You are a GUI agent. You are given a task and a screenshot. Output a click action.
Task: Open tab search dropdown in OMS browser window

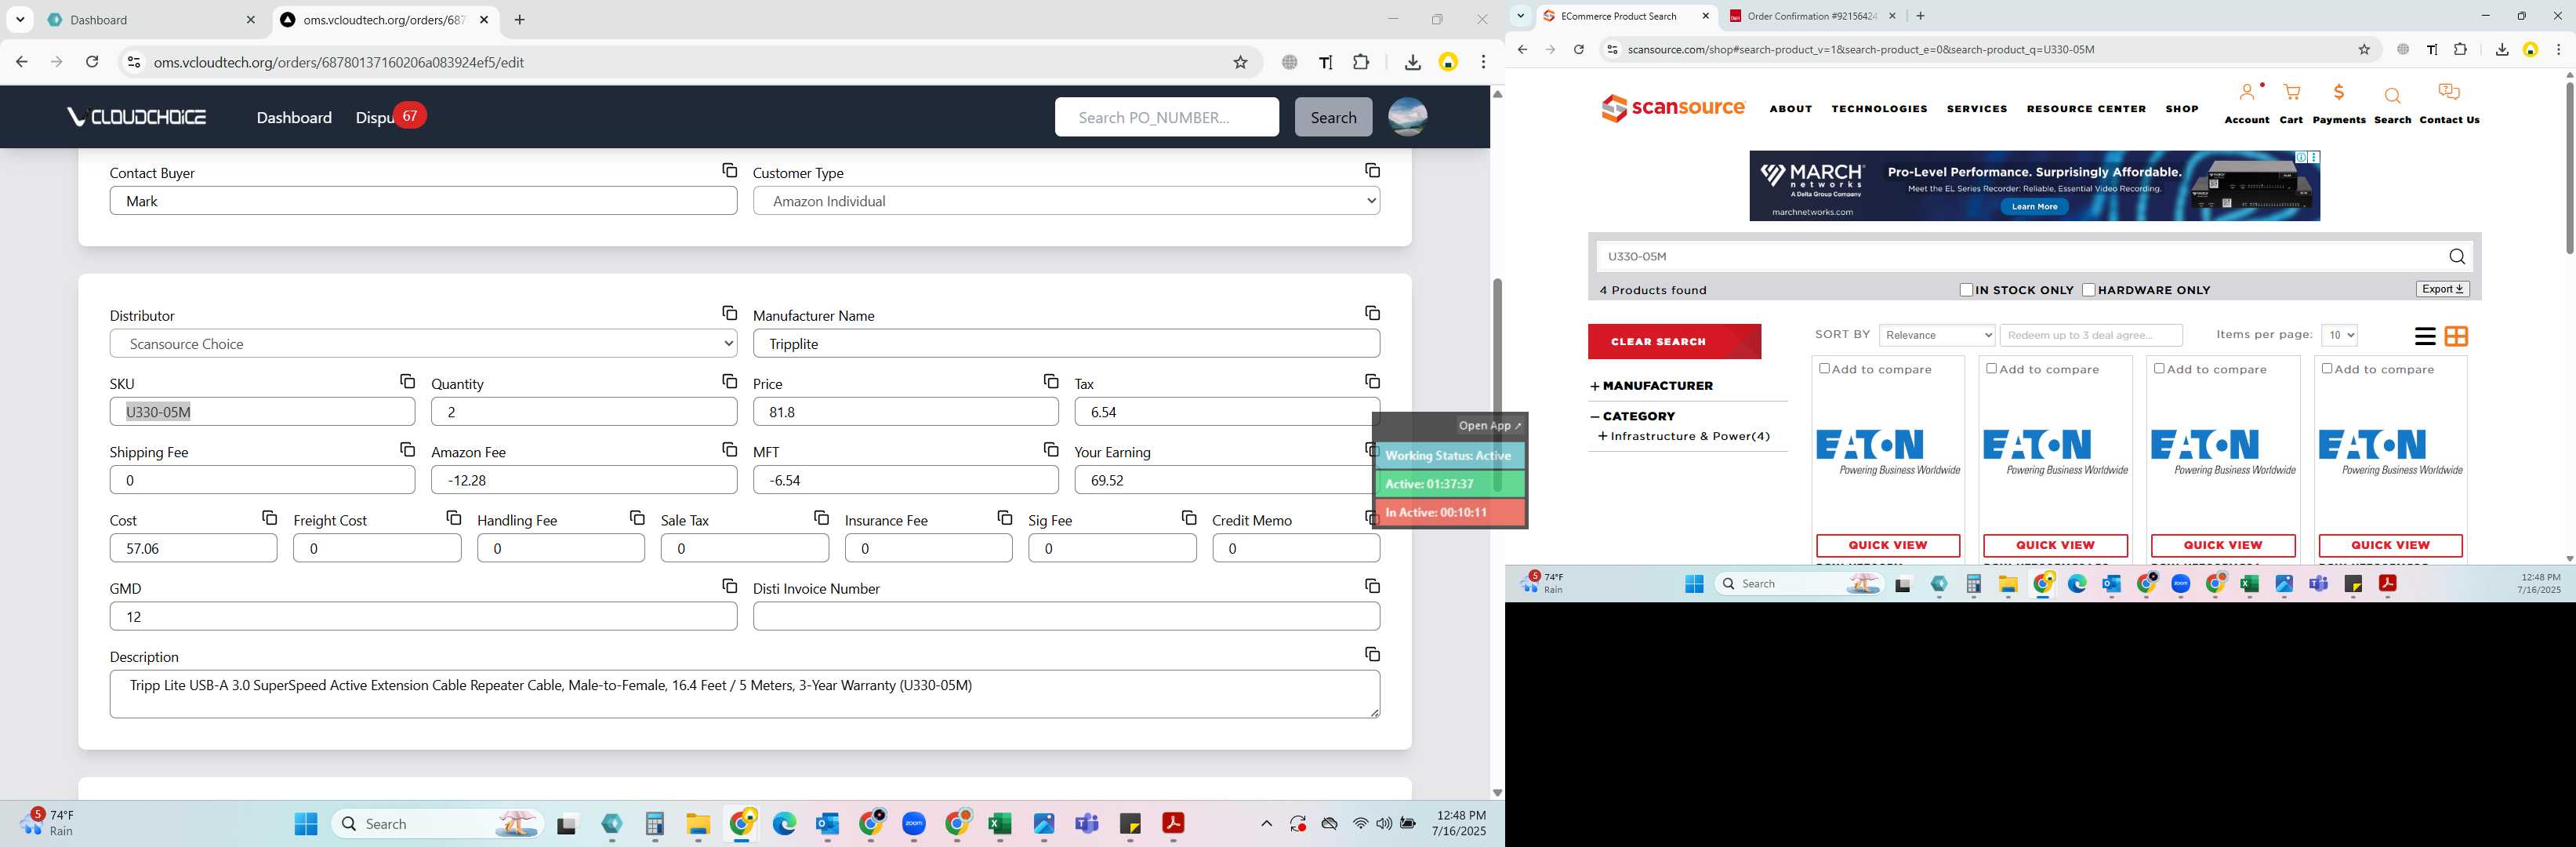click(20, 20)
